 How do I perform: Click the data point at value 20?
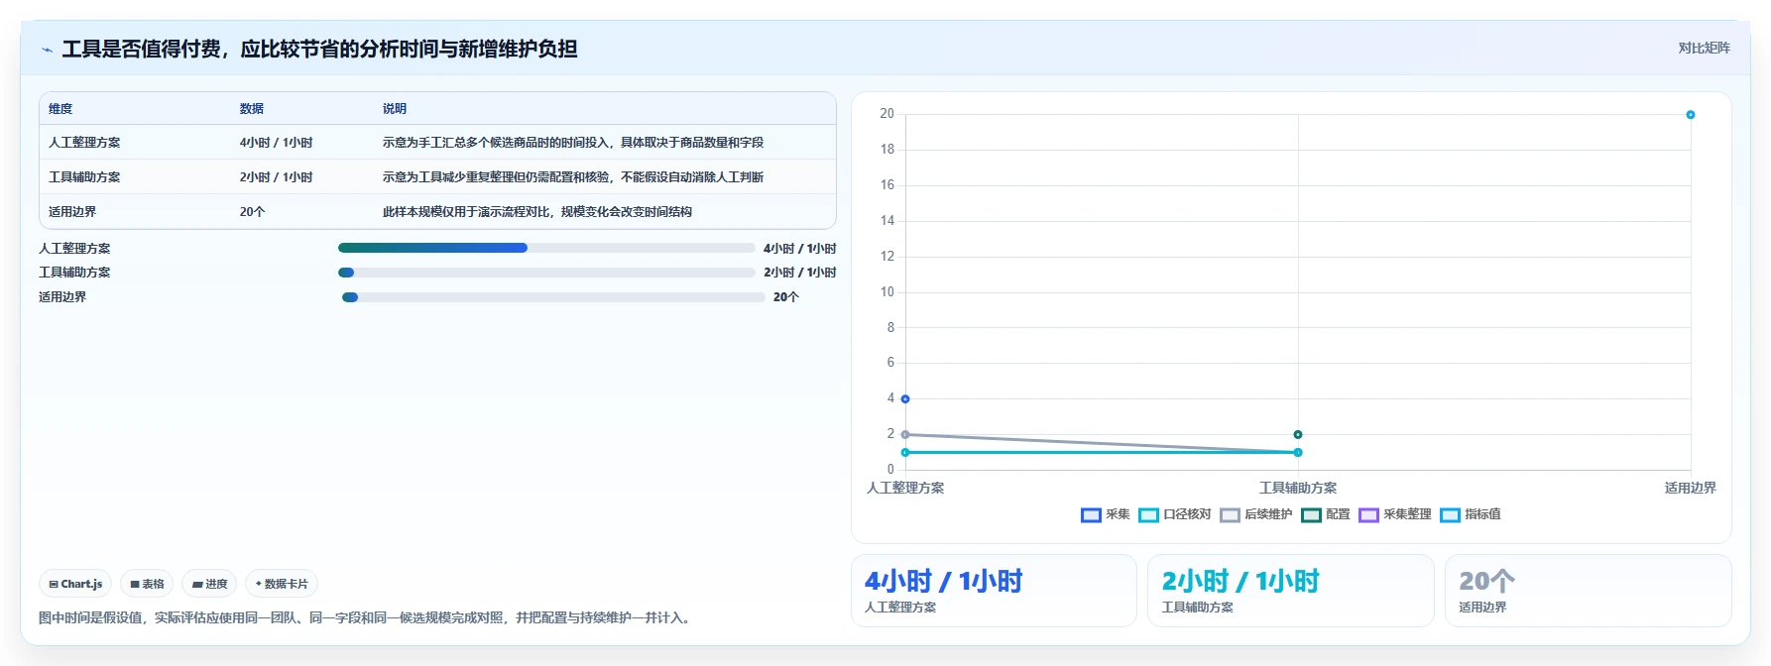[1691, 115]
